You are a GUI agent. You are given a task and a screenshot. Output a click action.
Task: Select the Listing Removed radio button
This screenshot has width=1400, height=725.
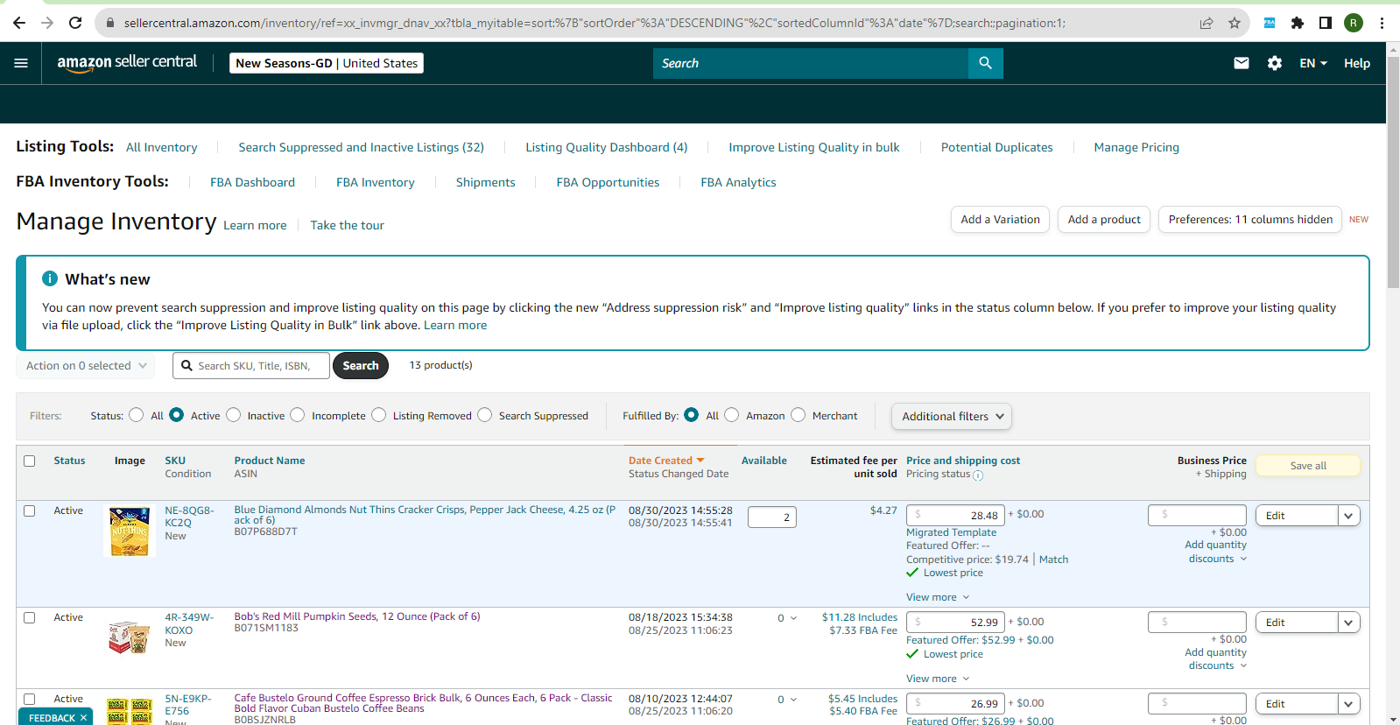point(378,415)
